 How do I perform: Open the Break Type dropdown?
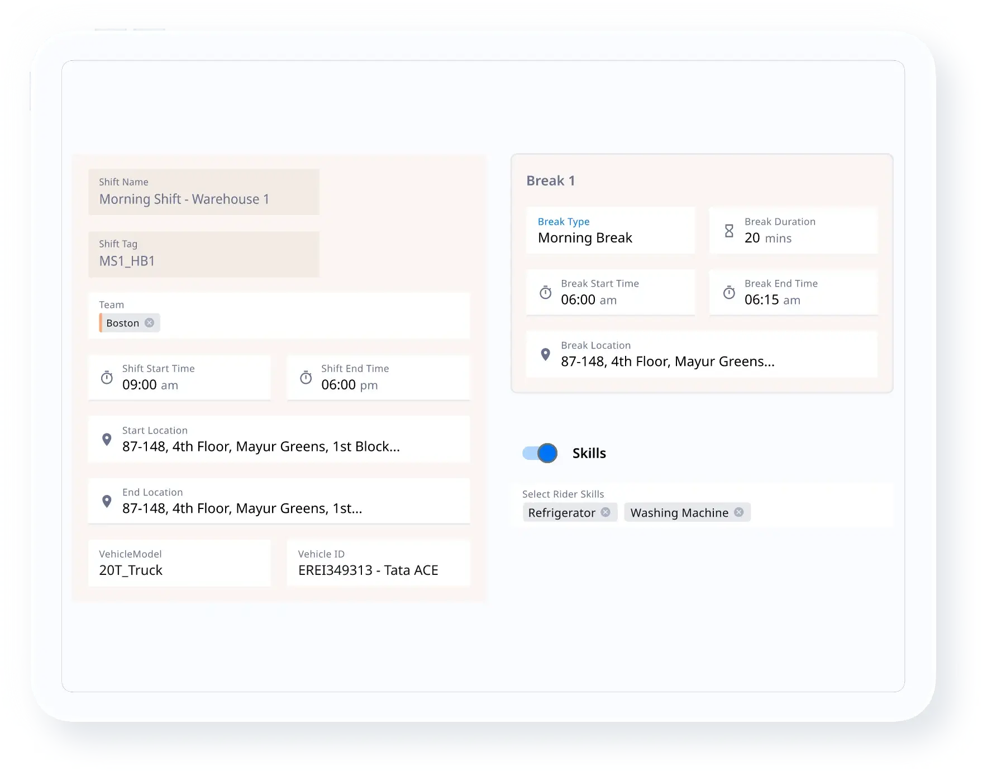(610, 231)
